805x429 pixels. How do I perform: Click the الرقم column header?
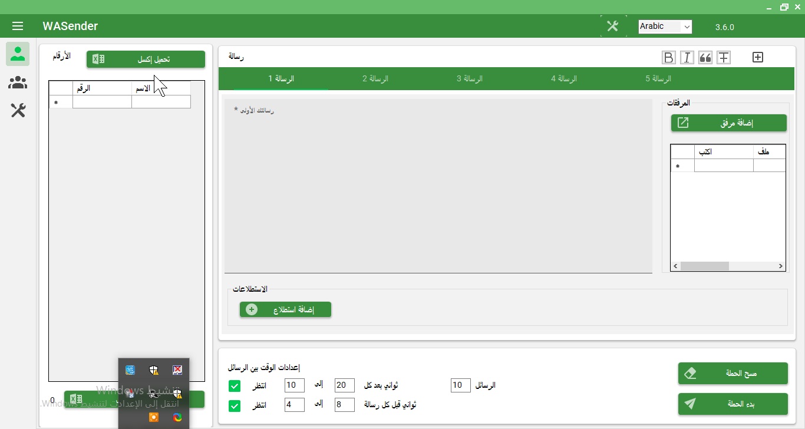[x=102, y=88]
